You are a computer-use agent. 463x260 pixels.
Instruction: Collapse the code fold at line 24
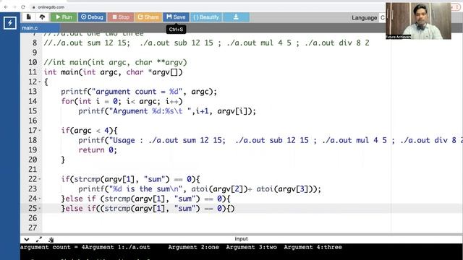coord(40,199)
